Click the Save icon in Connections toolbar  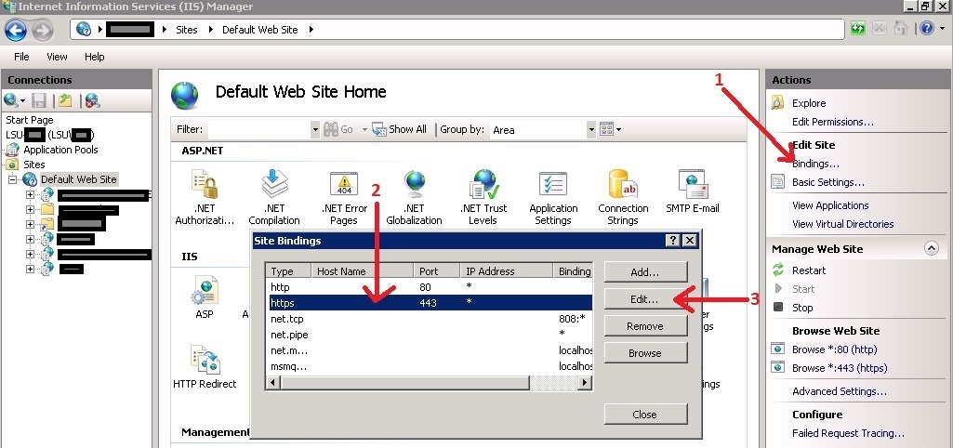39,100
